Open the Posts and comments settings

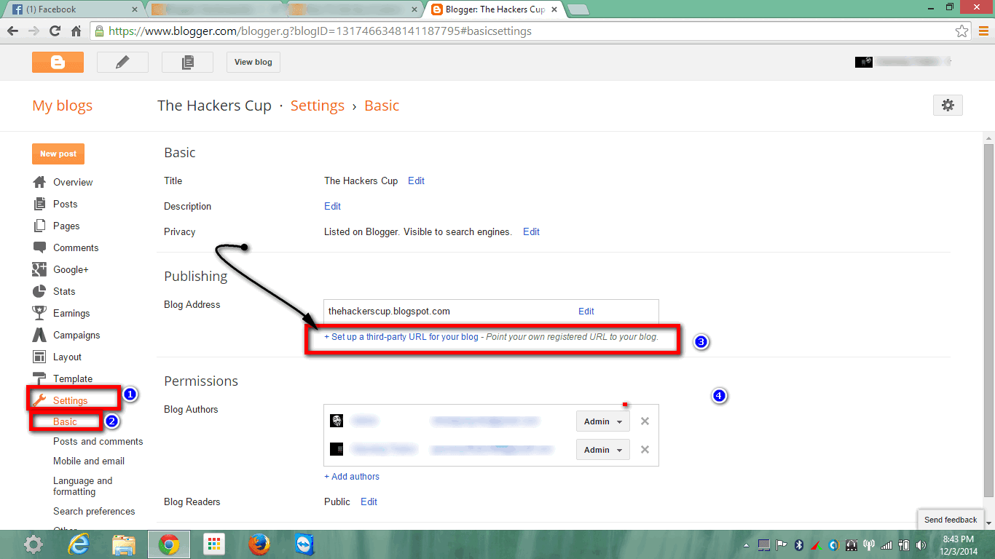point(98,441)
